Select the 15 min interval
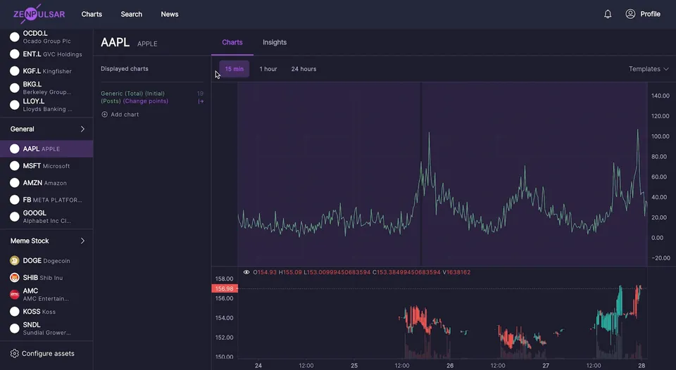The image size is (676, 370). click(234, 69)
